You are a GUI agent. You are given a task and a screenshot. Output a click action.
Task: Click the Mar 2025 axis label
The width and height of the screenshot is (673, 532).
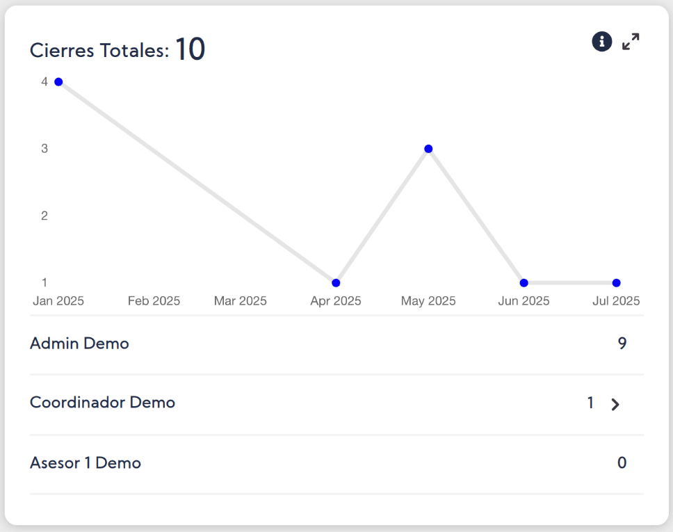pos(241,301)
